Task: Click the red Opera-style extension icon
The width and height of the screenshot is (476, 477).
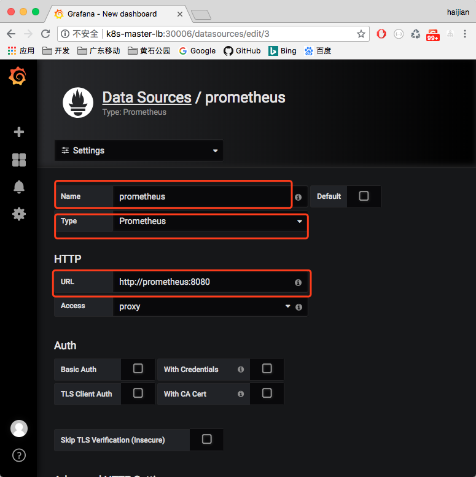Action: 381,34
